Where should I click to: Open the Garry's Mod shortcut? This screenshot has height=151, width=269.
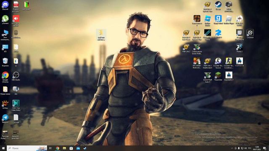click(x=218, y=20)
